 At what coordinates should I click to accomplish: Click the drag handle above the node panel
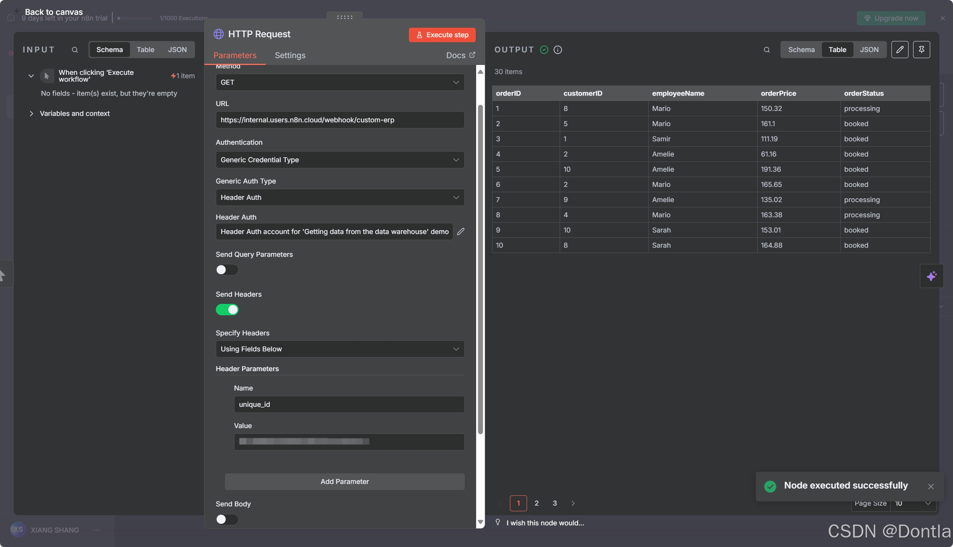click(345, 17)
